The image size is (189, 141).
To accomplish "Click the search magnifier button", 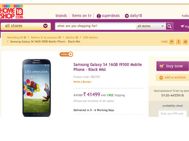I will (169, 26).
